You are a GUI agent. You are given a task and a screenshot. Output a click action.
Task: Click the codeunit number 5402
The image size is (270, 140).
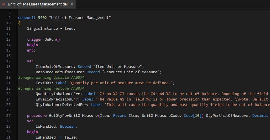pyautogui.click(x=42, y=18)
